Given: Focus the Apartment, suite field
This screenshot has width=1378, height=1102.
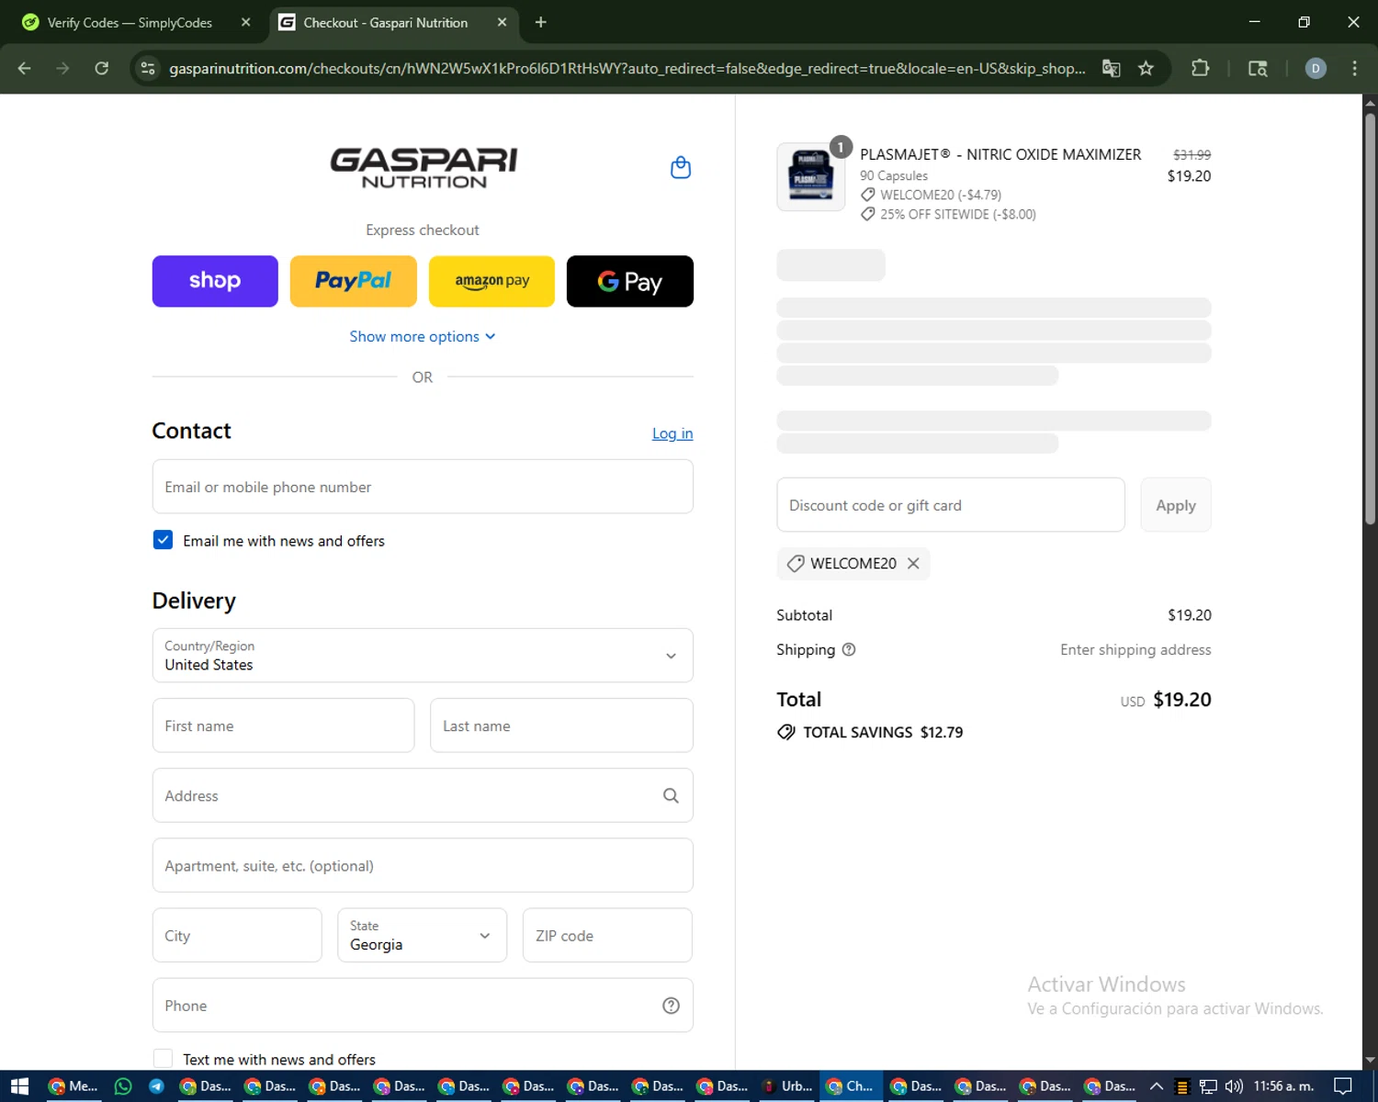Looking at the screenshot, I should click(x=423, y=865).
